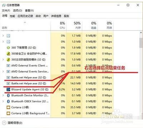
Task: Select the Blizzard Update Agent (32 位) row name
Action: tap(30, 89)
